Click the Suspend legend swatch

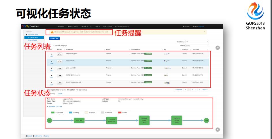(x=86, y=113)
